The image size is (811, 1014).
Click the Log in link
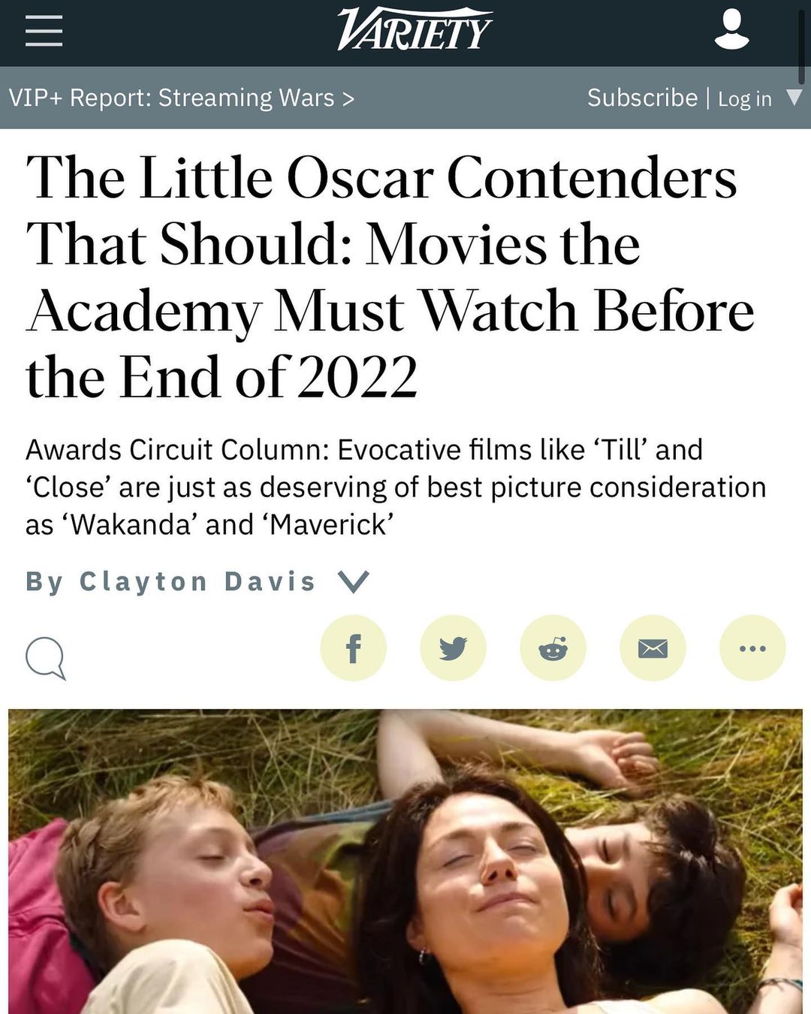(745, 98)
